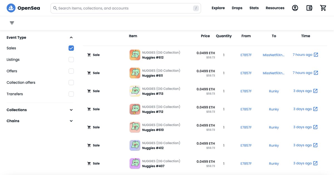Check the Transfers event type
The width and height of the screenshot is (334, 175).
tap(71, 94)
